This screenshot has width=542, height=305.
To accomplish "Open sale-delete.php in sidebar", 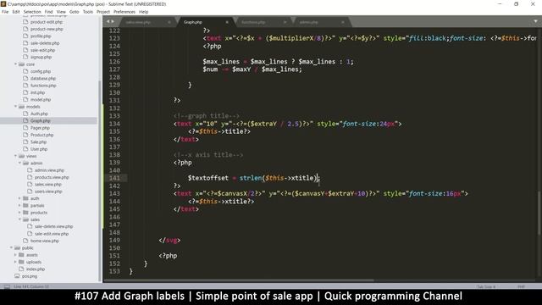I will (x=45, y=43).
